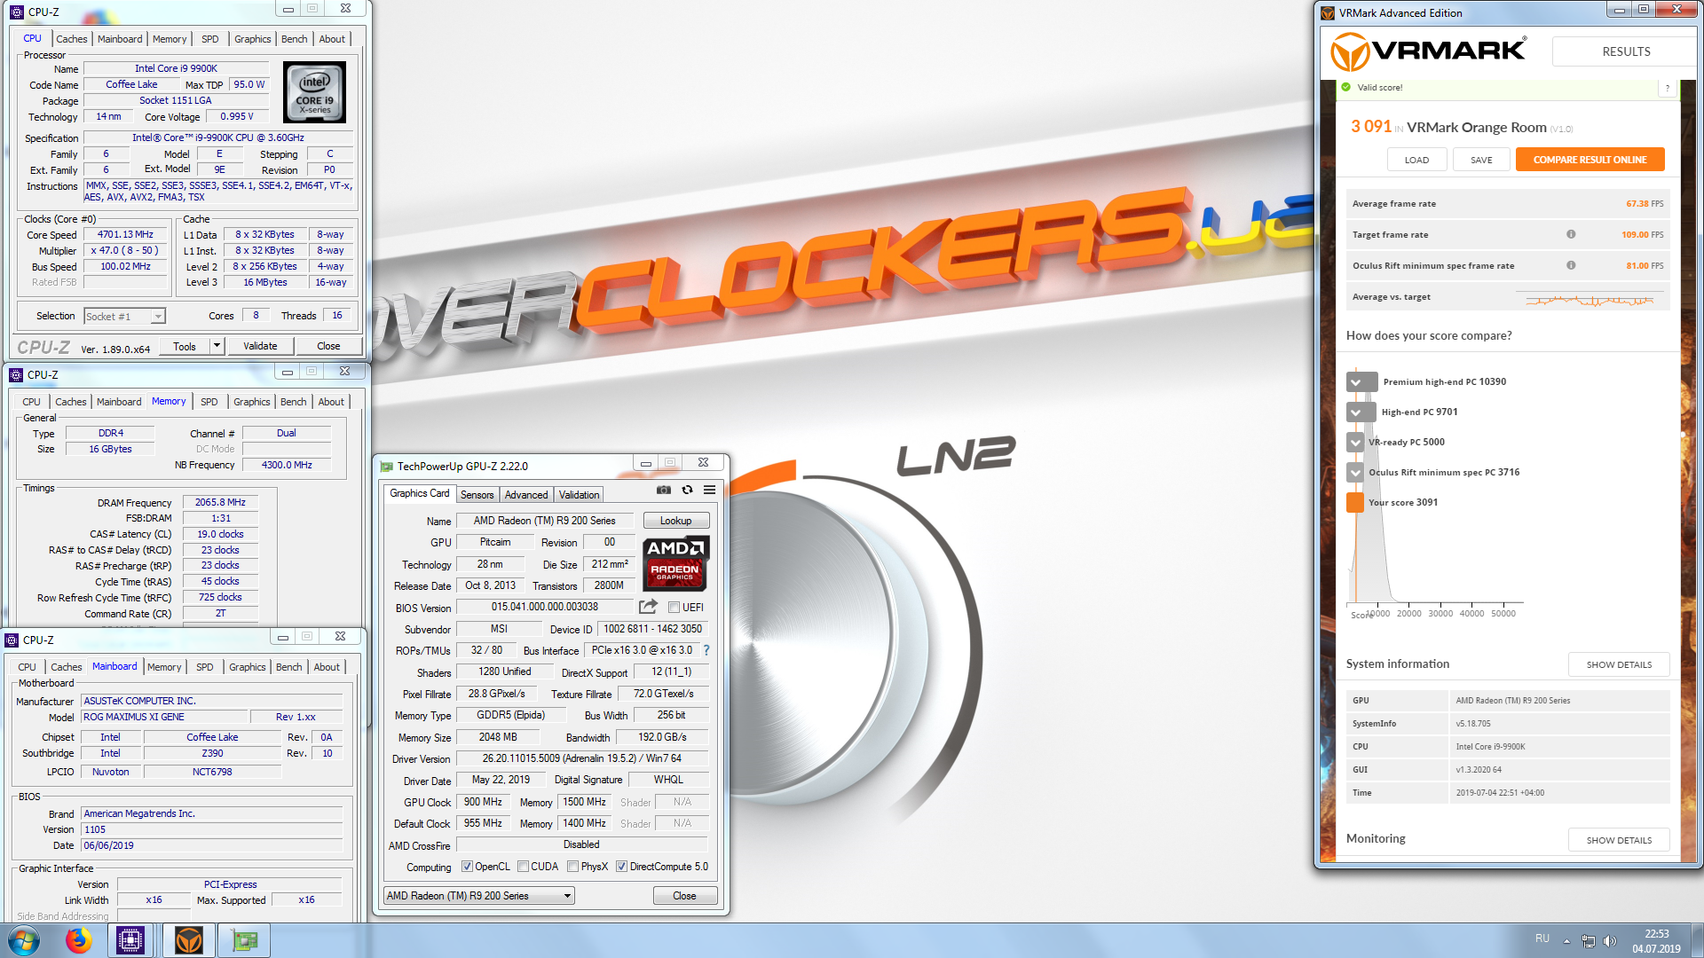Click the AMD Radeon graphics logo

675,563
